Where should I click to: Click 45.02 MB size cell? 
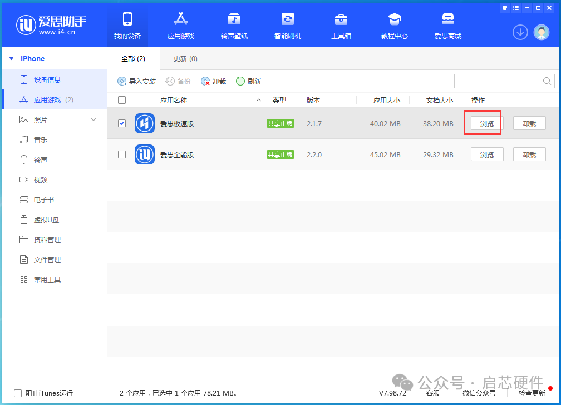pyautogui.click(x=385, y=154)
